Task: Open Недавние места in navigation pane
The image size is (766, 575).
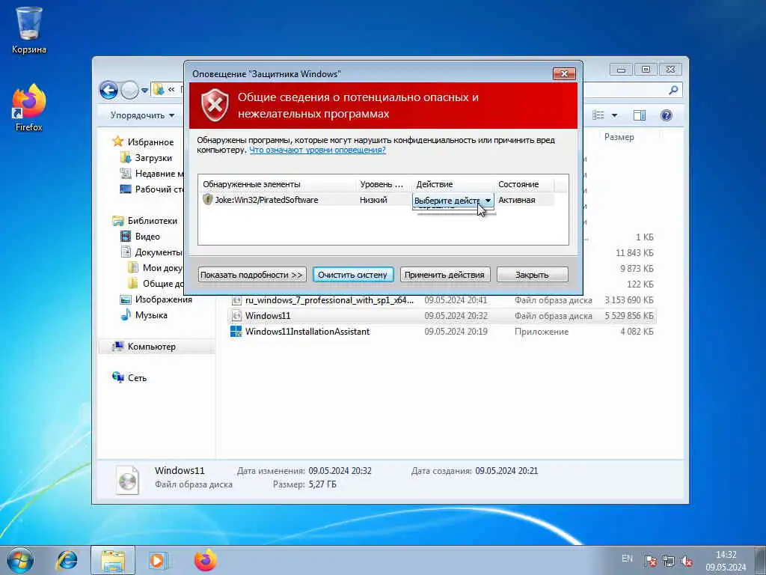Action: tap(151, 174)
